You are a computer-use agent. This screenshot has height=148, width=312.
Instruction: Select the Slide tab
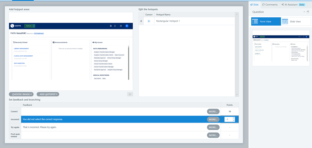pyautogui.click(x=255, y=4)
